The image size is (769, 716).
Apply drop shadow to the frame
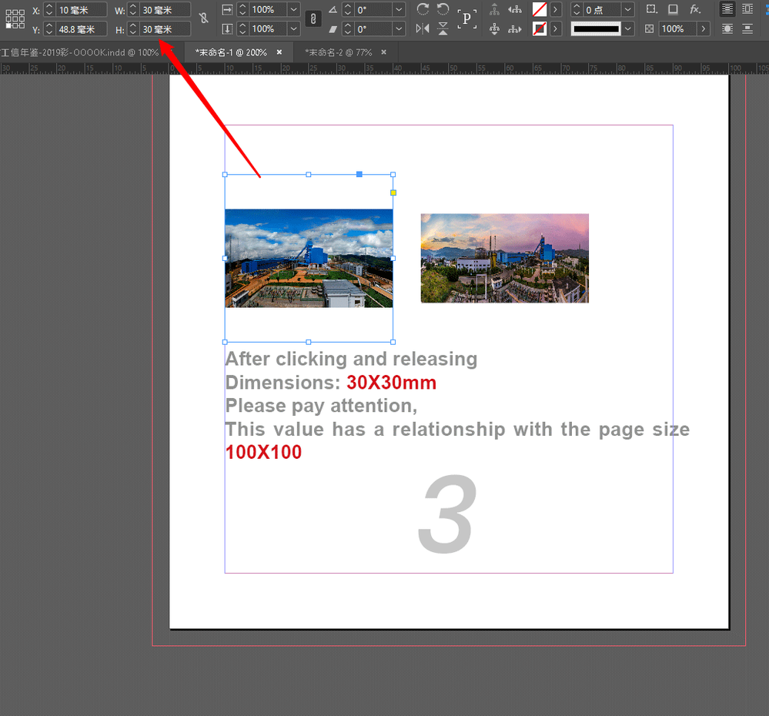pos(674,9)
